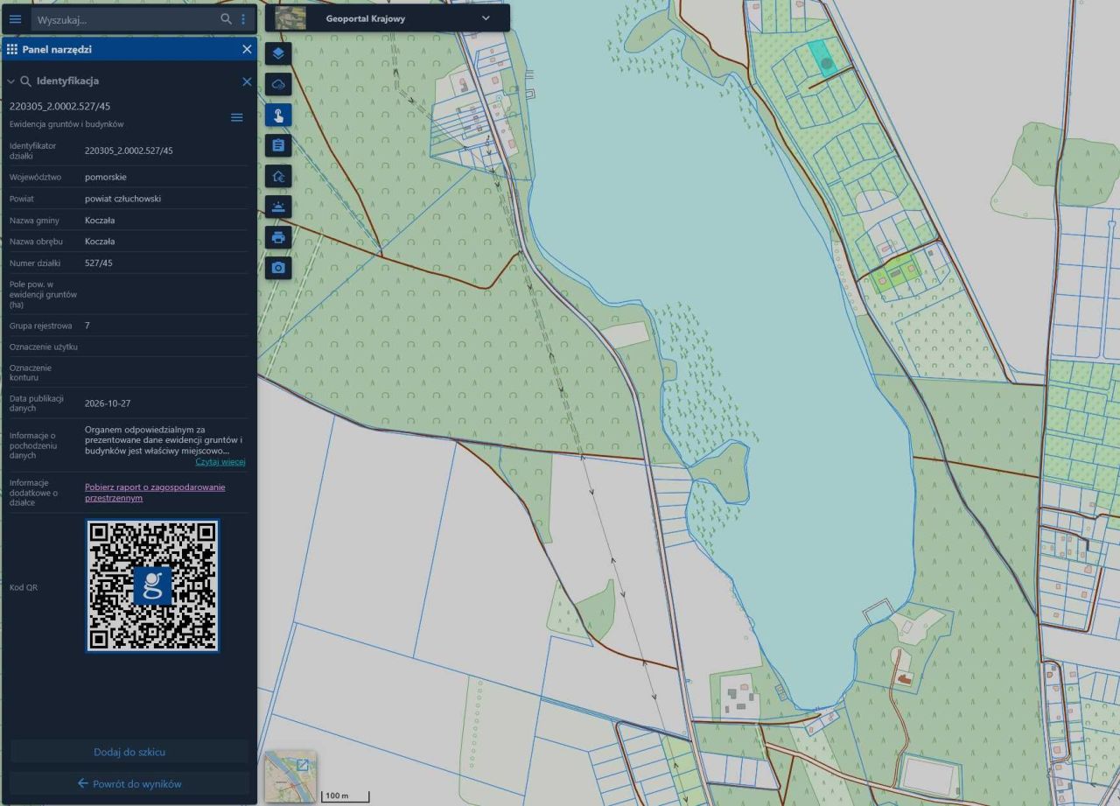
Task: Take a map screenshot with camera tool
Action: click(x=278, y=268)
